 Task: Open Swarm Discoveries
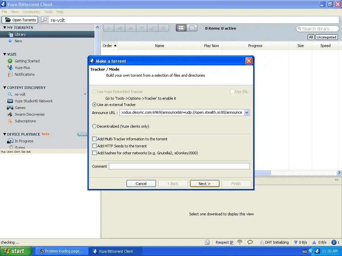pyautogui.click(x=29, y=114)
